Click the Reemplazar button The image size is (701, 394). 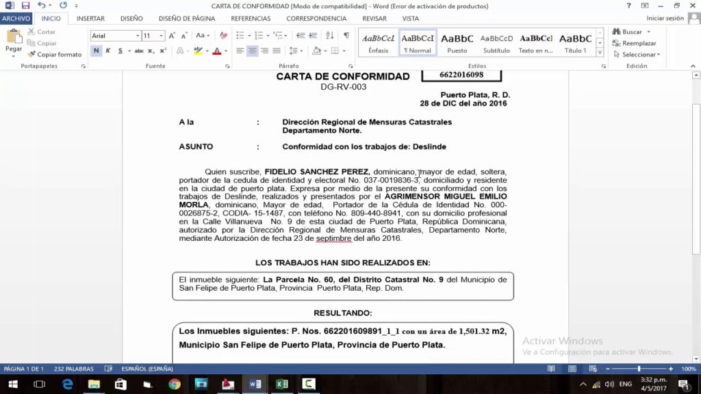635,43
